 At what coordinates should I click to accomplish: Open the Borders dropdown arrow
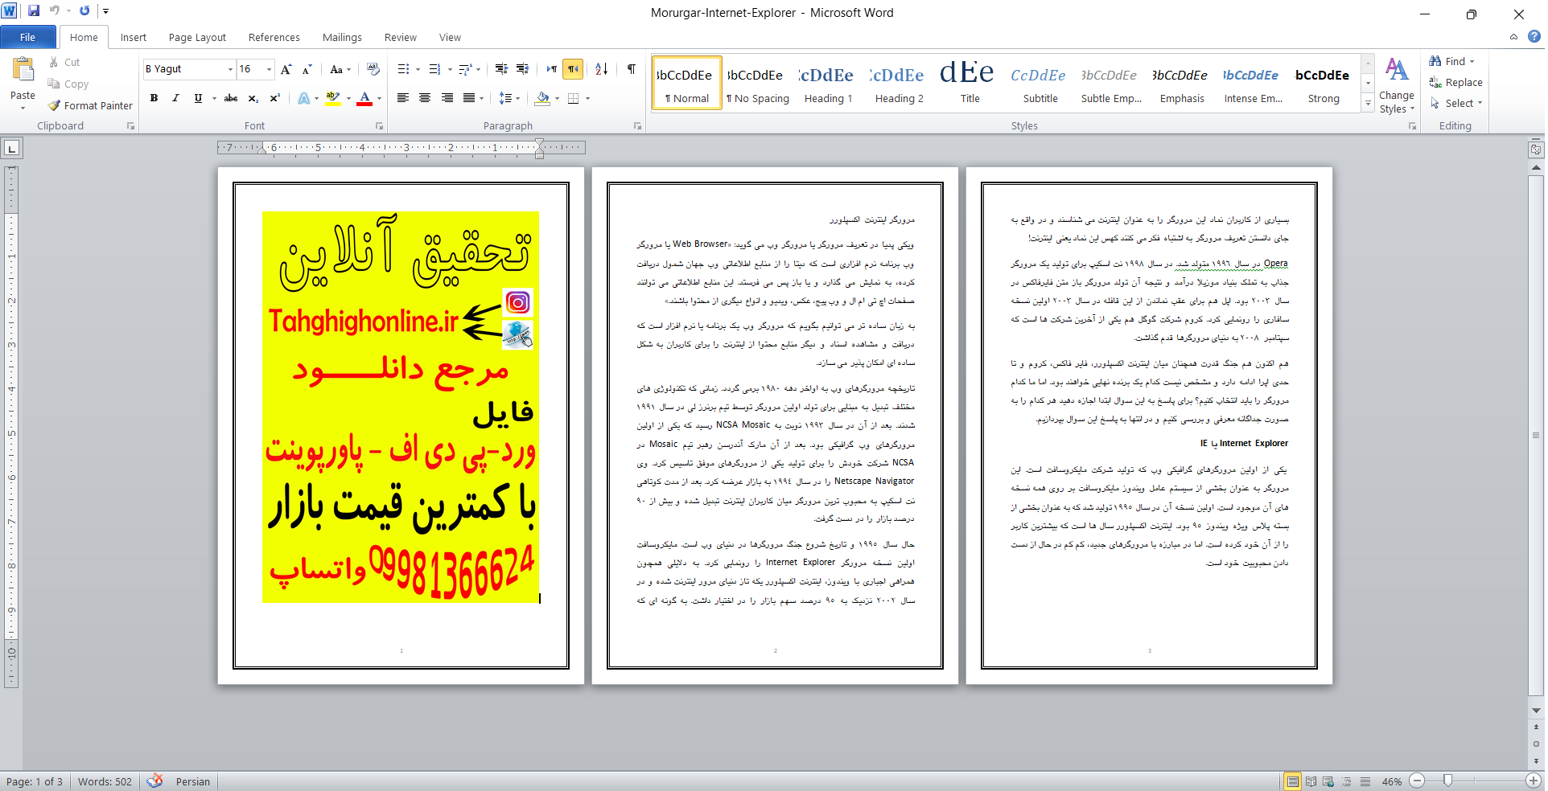(x=588, y=98)
